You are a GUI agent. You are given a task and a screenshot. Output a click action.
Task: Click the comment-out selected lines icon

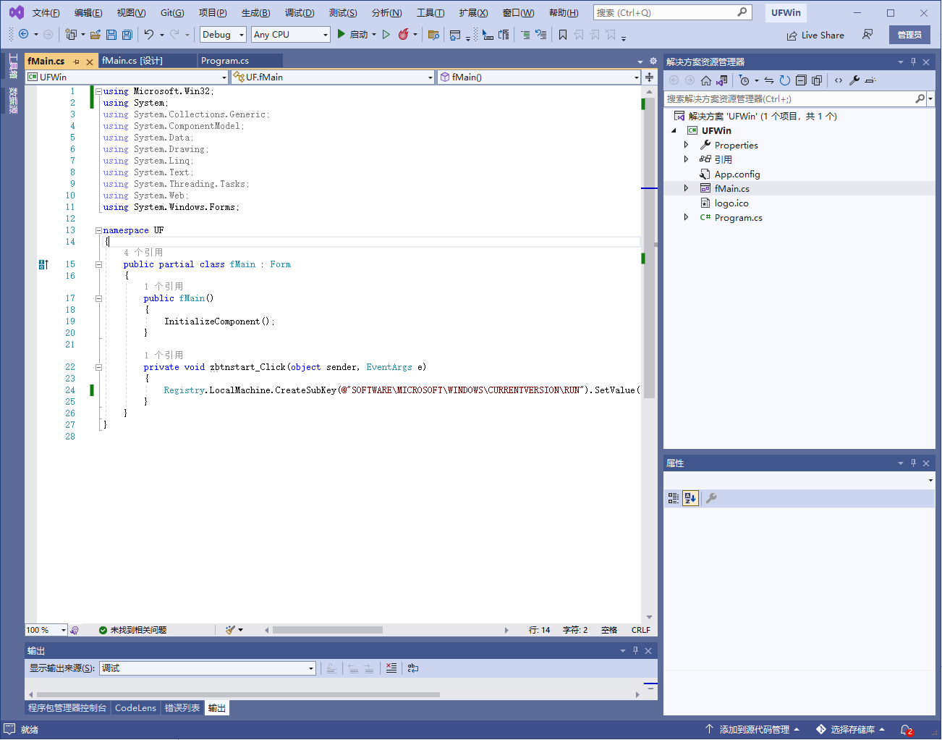coord(525,34)
